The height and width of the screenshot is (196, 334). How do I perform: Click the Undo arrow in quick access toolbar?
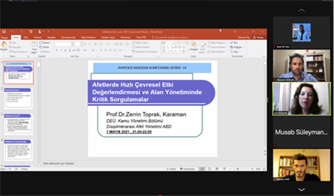(x=13, y=32)
